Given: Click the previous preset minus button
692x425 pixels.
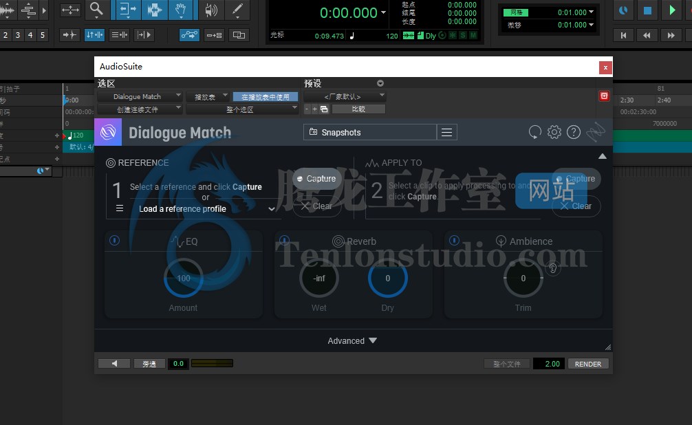Looking at the screenshot, I should click(307, 109).
